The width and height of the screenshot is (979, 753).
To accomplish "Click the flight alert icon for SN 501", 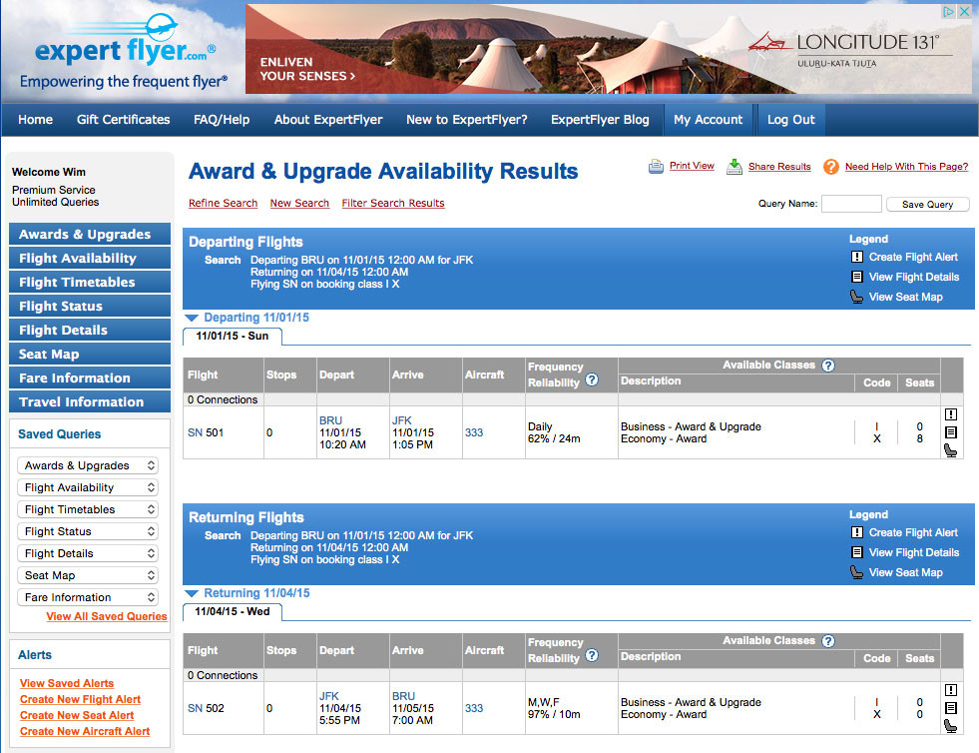I will point(951,414).
